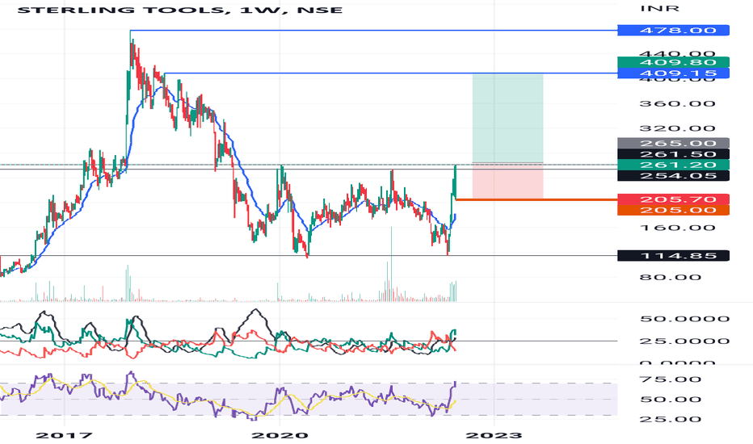
Task: Click the 25.0000 indicator axis label
Action: [685, 341]
